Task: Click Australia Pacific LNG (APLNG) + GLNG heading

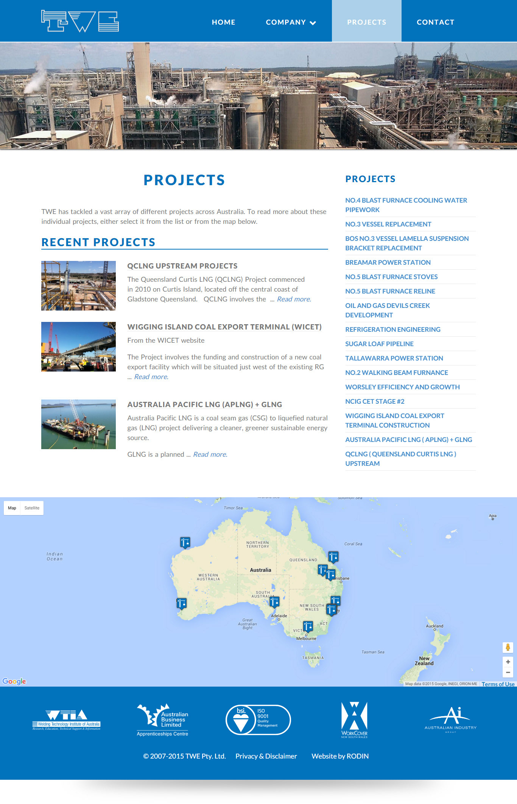Action: point(205,404)
